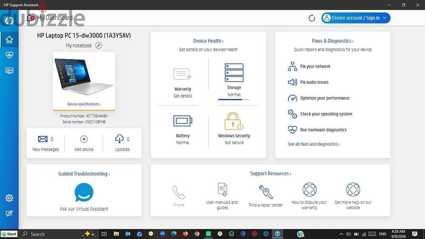Refresh the dashboard

point(312,18)
